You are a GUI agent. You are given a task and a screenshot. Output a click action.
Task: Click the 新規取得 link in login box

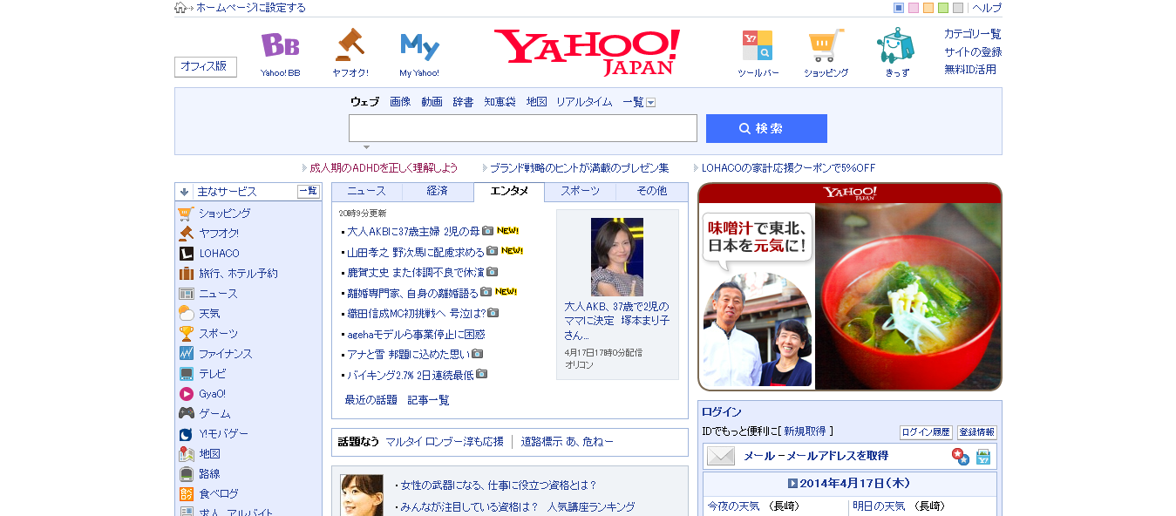[x=806, y=431]
